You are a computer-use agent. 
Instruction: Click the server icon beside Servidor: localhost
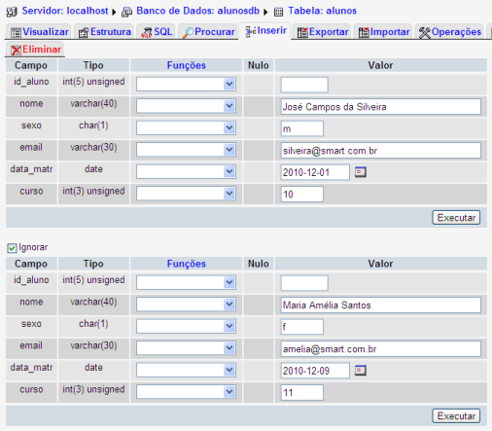[12, 12]
